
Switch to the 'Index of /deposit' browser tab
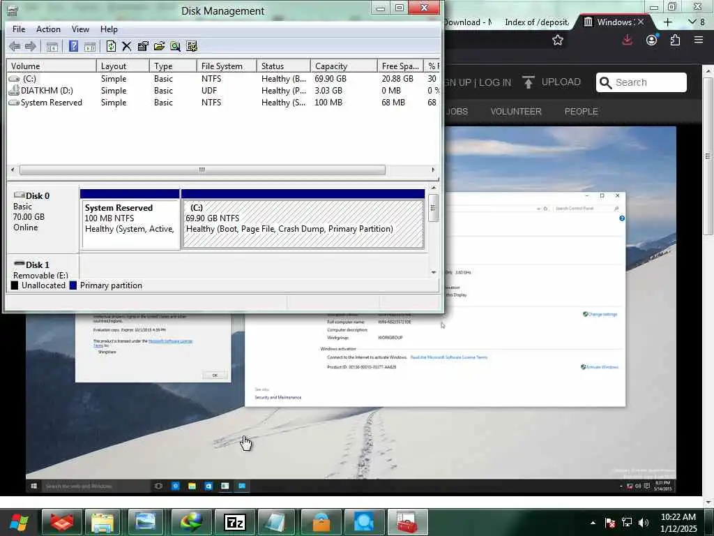pyautogui.click(x=536, y=22)
